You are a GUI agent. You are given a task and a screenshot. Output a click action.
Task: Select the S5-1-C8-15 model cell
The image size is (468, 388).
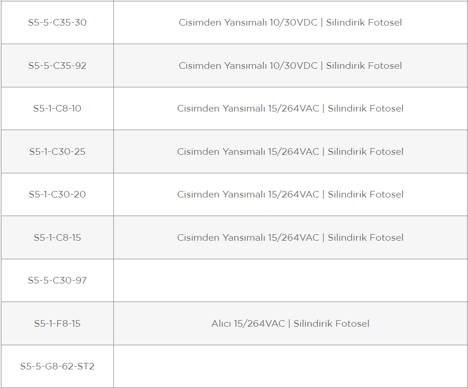coord(57,237)
